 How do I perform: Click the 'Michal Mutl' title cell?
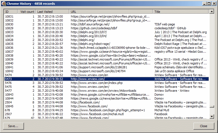point(162,110)
